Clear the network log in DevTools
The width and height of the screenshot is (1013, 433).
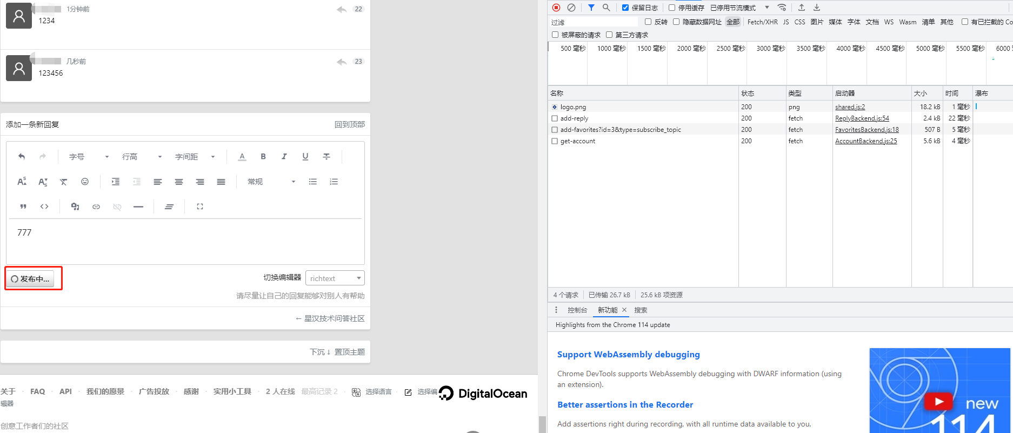coord(571,8)
